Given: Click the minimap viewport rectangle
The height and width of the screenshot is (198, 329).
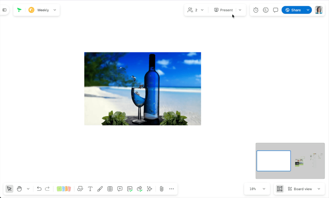Looking at the screenshot, I should [x=273, y=161].
